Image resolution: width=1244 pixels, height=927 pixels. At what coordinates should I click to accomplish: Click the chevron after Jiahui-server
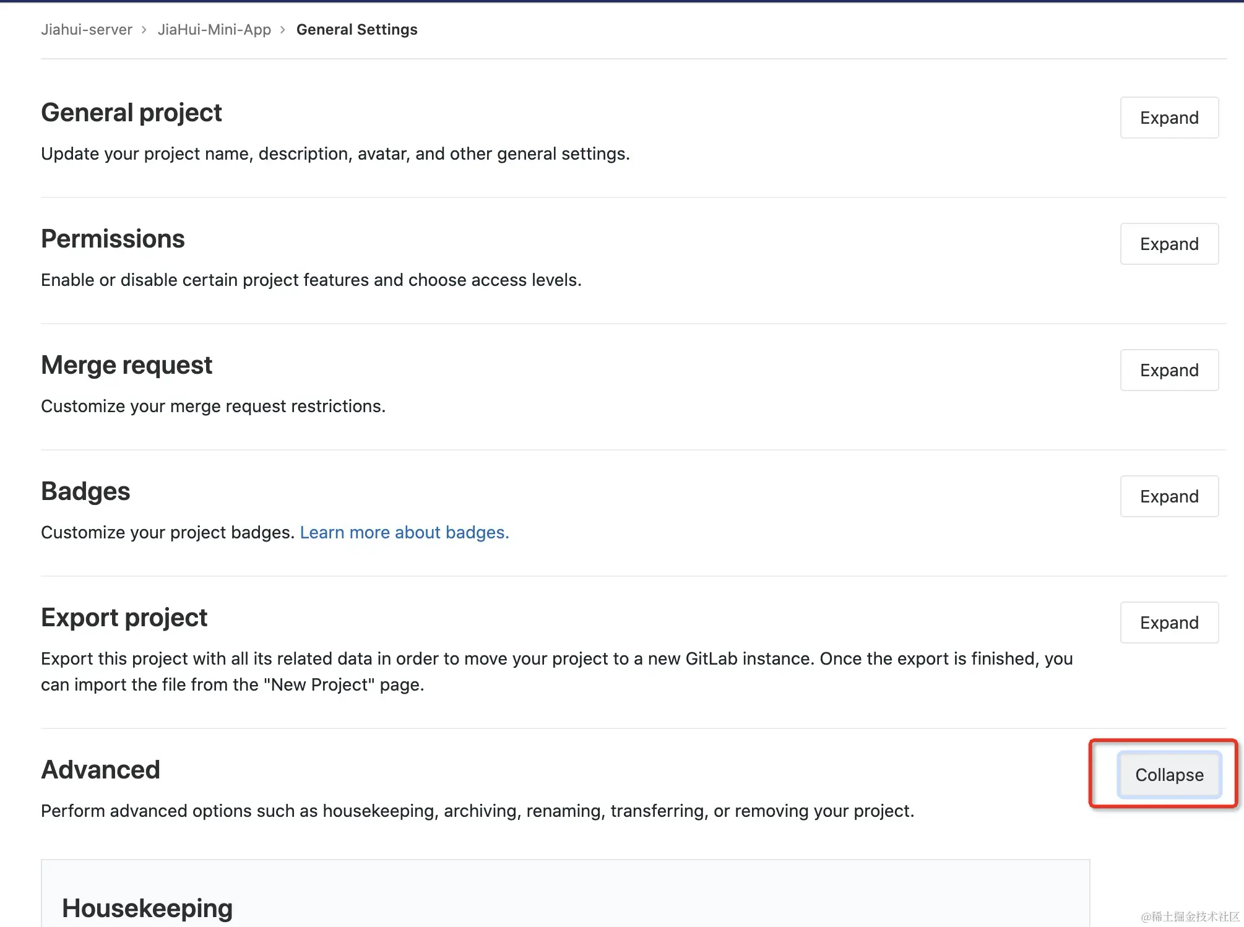pyautogui.click(x=144, y=30)
